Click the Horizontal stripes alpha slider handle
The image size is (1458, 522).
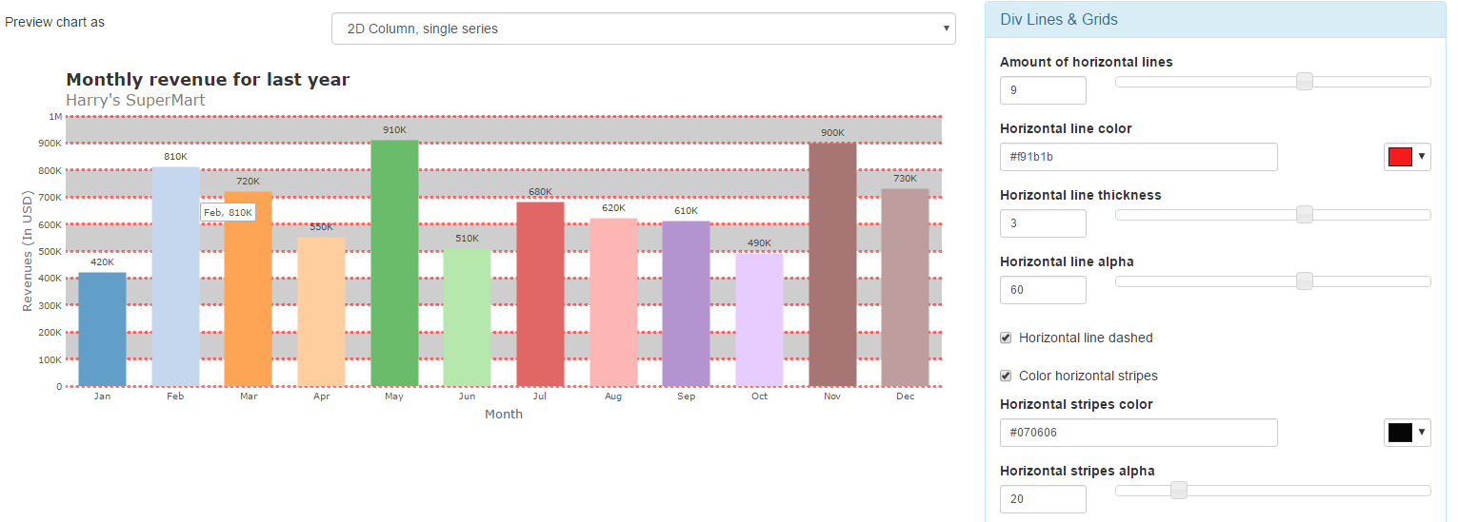click(x=1179, y=491)
